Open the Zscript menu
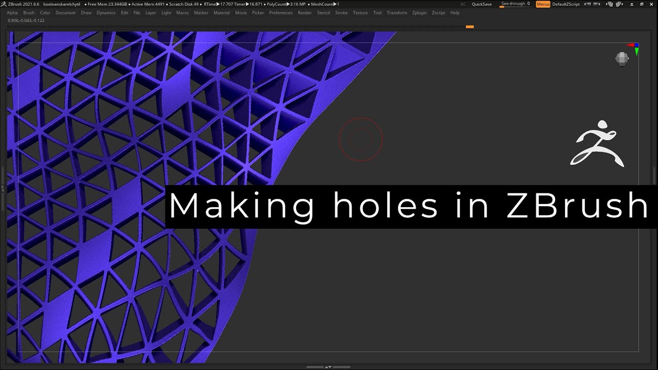658x370 pixels. click(x=438, y=13)
